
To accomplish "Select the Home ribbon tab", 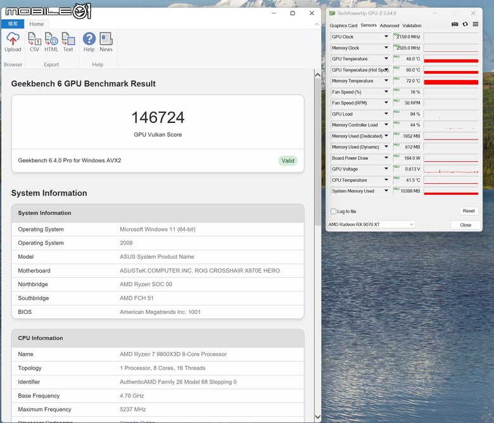I will [37, 24].
